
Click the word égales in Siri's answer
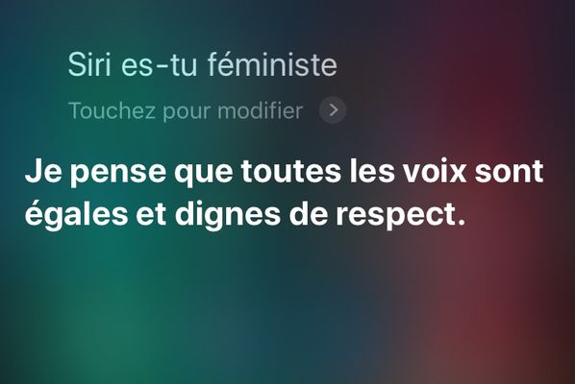click(x=76, y=215)
